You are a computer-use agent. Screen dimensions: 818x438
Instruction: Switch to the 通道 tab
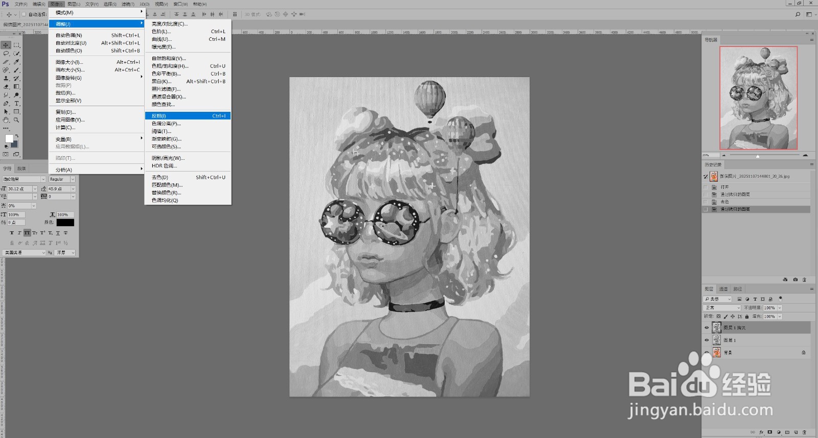coord(723,289)
